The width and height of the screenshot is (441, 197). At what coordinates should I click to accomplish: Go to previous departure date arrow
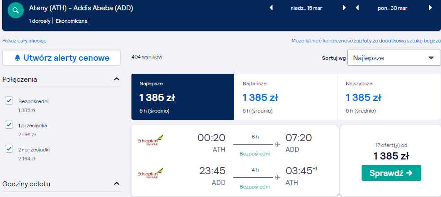click(271, 8)
